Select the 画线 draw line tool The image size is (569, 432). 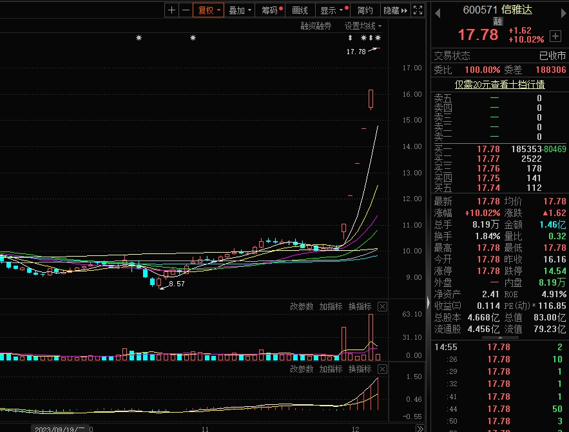300,10
